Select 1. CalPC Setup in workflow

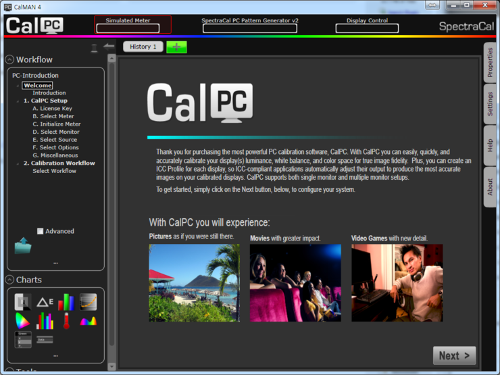pos(45,101)
